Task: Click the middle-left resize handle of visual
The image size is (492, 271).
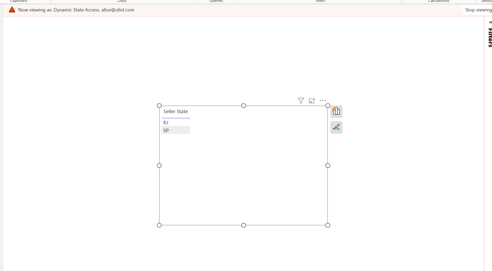Action: pos(159,165)
